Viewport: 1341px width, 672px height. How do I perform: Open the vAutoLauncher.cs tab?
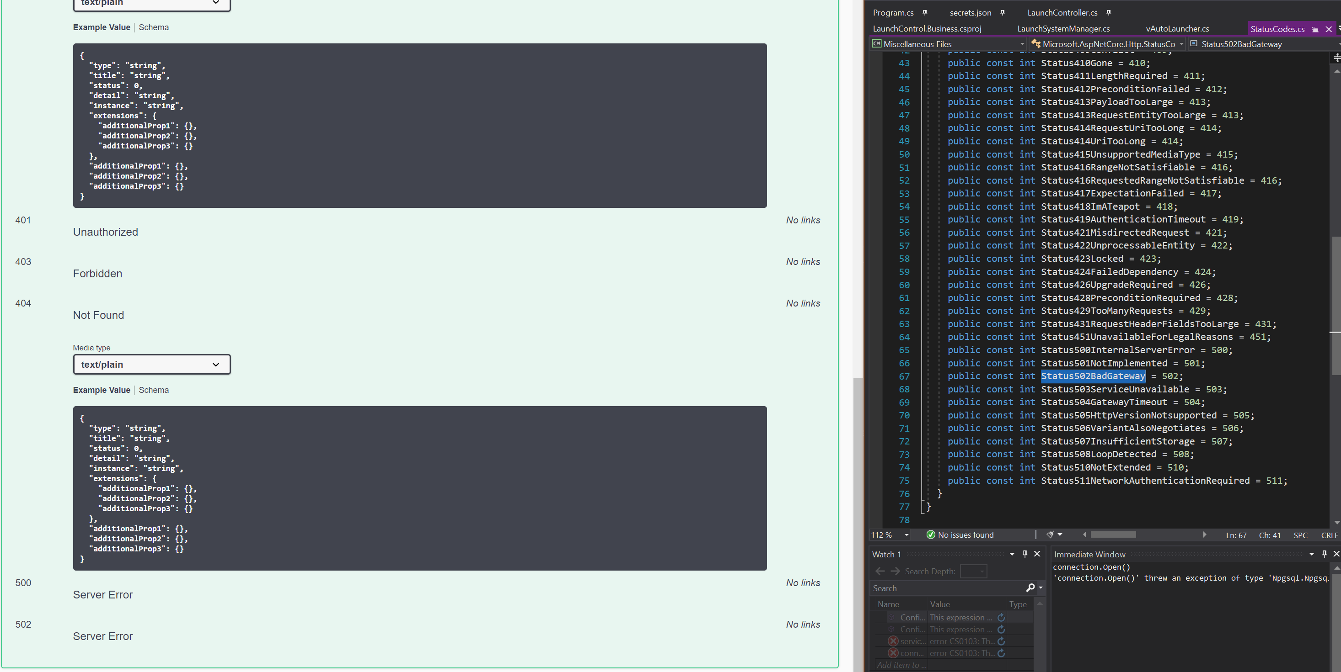pyautogui.click(x=1177, y=29)
